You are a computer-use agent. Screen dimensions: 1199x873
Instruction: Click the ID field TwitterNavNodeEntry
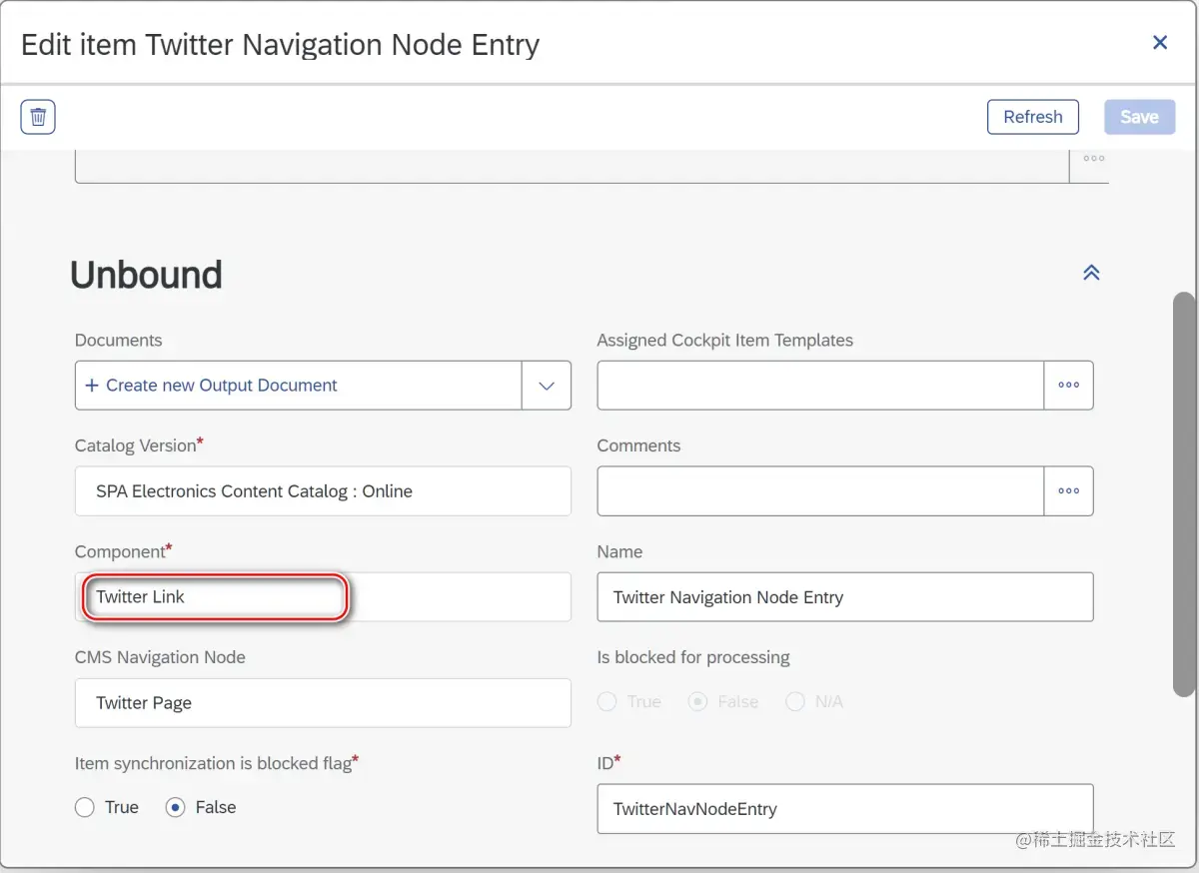(x=844, y=809)
